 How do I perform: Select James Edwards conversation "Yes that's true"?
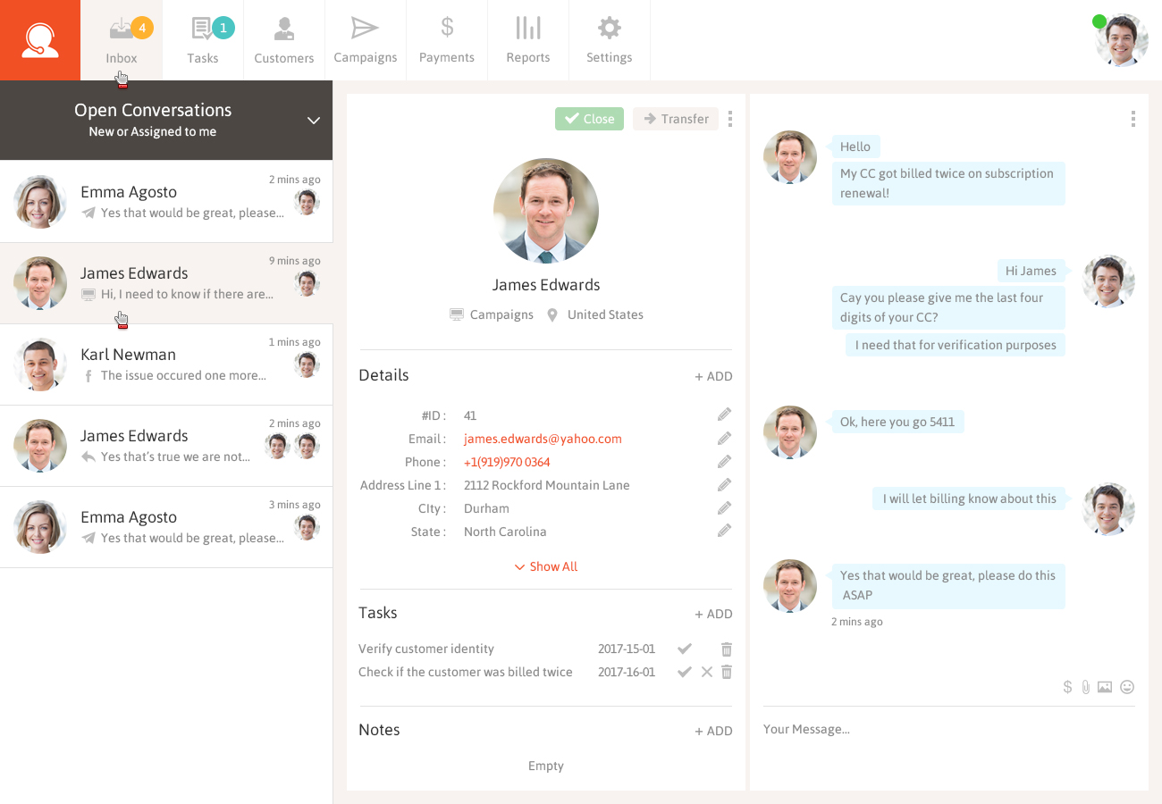166,446
